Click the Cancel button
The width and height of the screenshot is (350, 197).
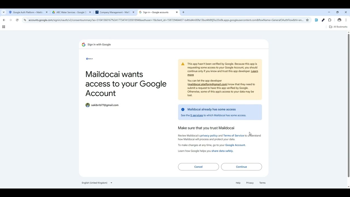(198, 167)
